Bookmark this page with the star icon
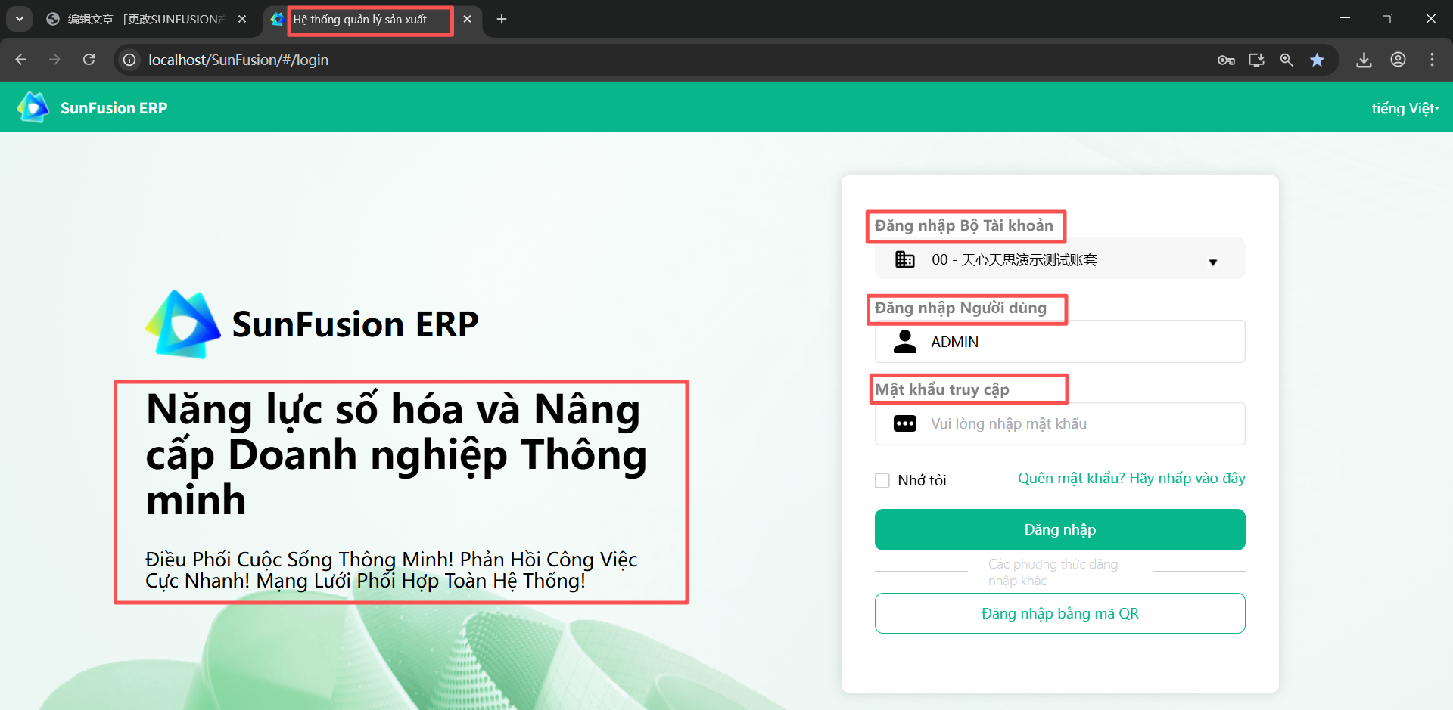This screenshot has height=710, width=1453. click(x=1318, y=60)
